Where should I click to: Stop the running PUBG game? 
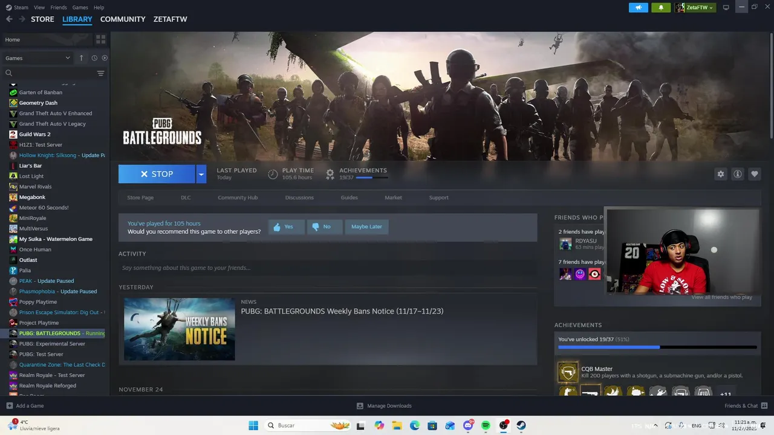(x=157, y=174)
